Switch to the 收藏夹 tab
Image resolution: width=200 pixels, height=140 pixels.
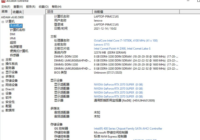click(x=17, y=12)
